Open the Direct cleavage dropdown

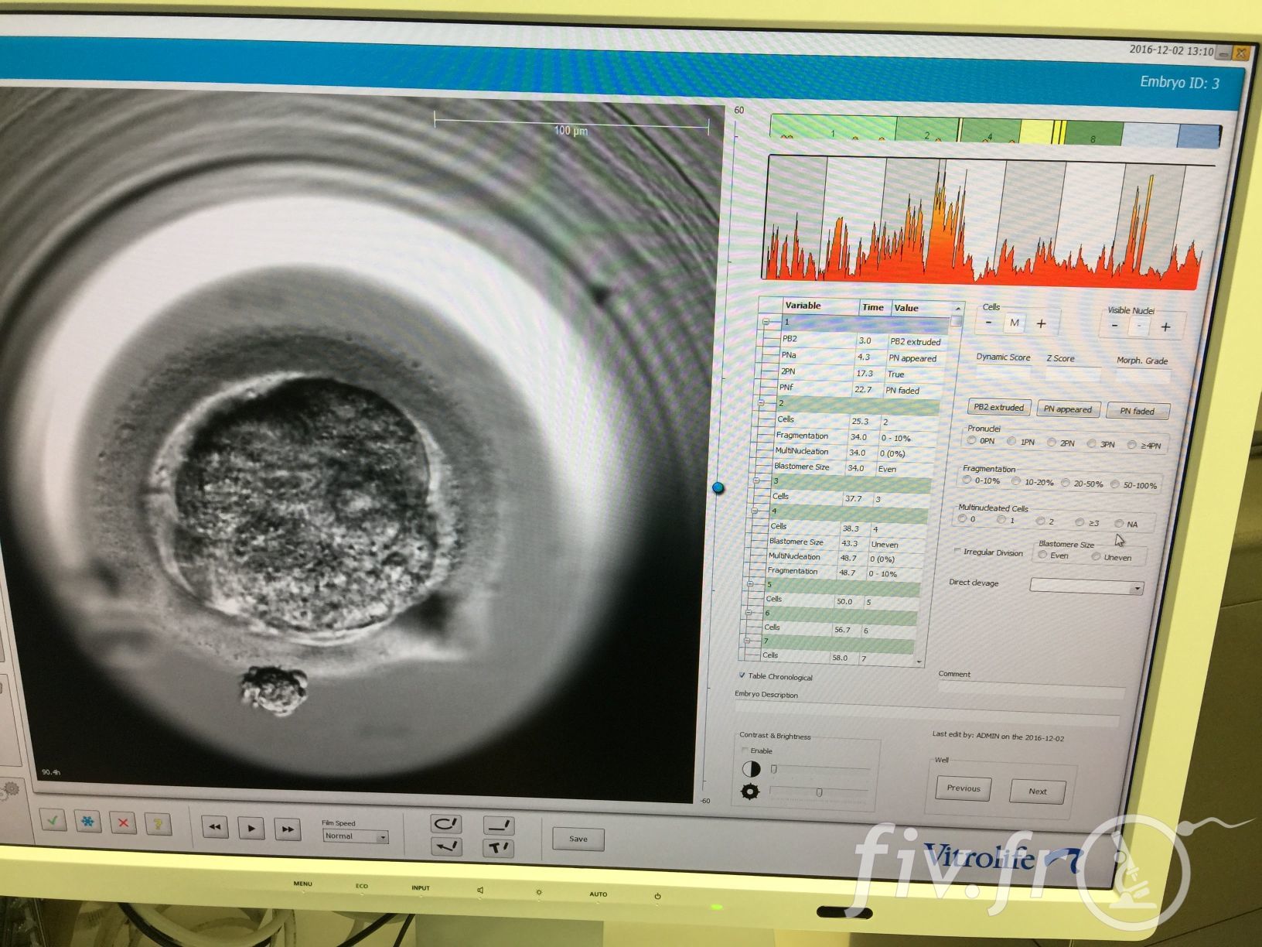point(1086,586)
